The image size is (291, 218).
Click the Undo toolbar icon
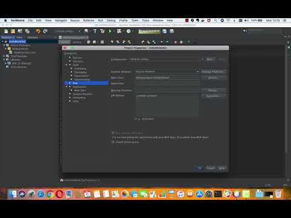[38, 31]
